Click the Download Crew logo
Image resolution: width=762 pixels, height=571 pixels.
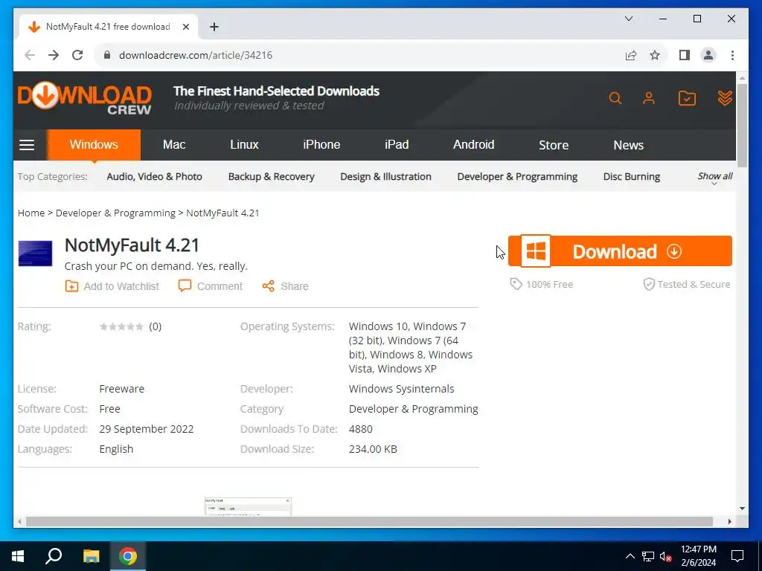(x=85, y=99)
